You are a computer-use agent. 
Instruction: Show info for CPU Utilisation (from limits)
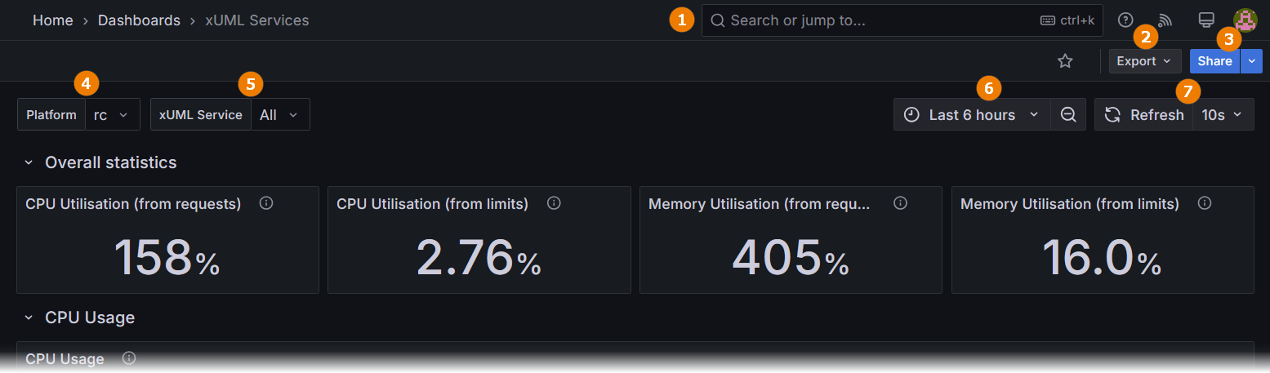tap(554, 203)
